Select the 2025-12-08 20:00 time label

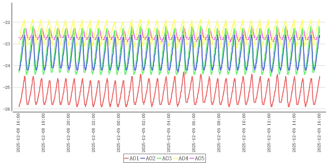(68, 133)
